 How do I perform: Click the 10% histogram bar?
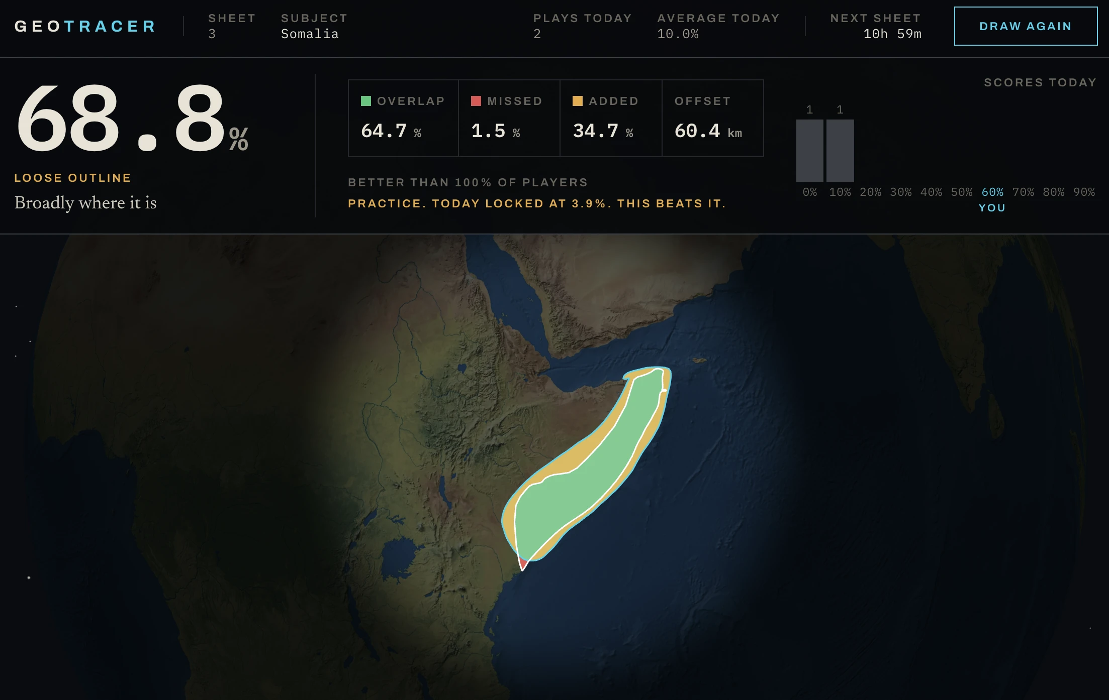point(840,150)
